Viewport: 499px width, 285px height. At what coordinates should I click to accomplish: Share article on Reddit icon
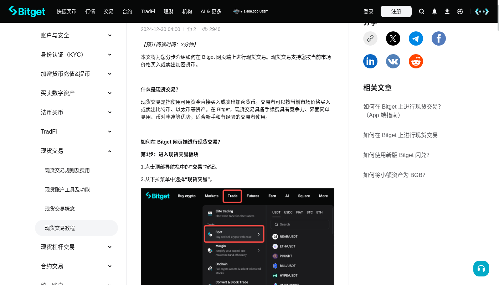[x=416, y=61]
